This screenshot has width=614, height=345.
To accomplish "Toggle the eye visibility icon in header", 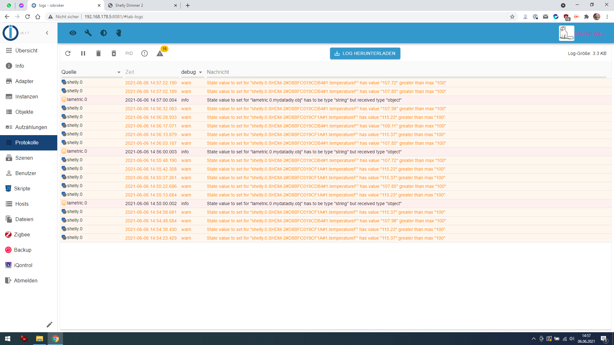I will pos(73,33).
